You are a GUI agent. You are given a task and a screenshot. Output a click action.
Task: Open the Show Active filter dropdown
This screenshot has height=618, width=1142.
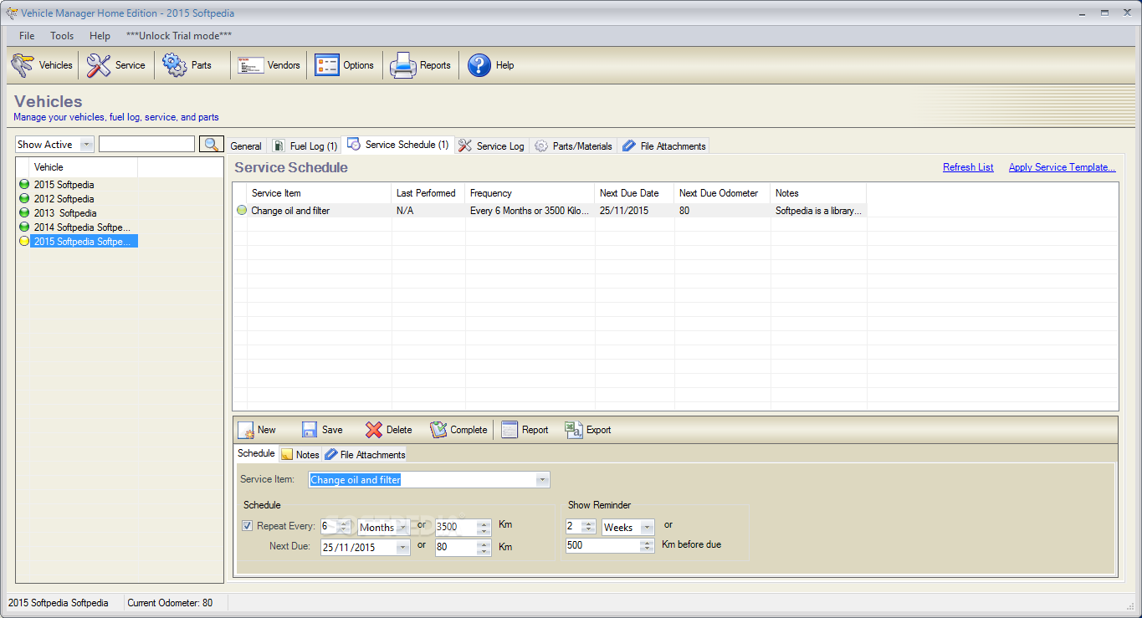87,145
